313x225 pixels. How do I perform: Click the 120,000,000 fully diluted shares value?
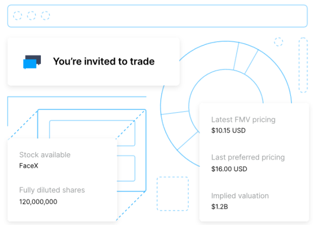(38, 202)
